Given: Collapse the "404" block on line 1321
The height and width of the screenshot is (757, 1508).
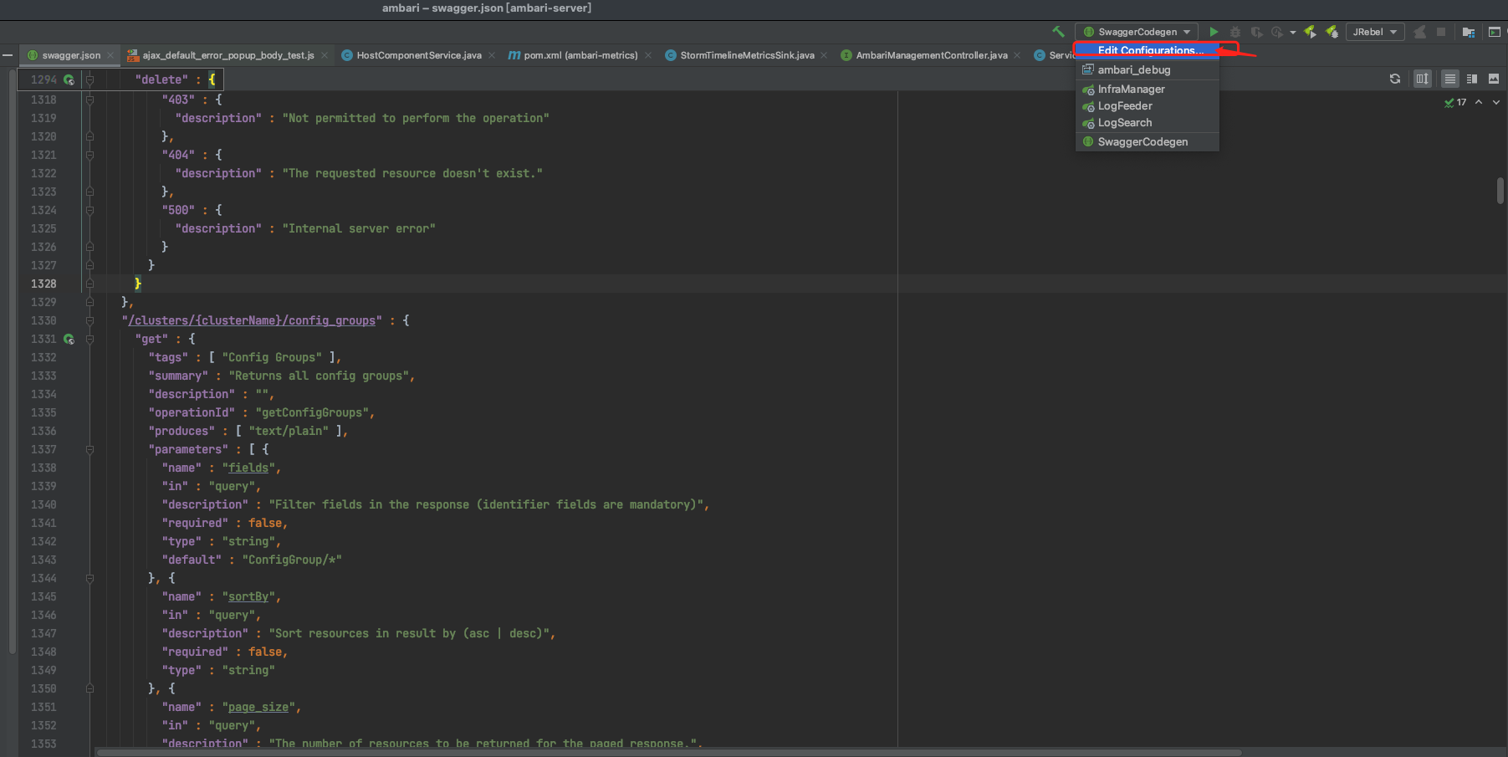Looking at the screenshot, I should point(89,155).
